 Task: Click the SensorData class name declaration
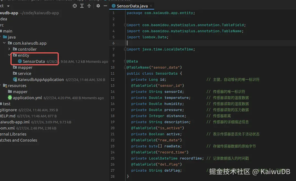pos(167,74)
